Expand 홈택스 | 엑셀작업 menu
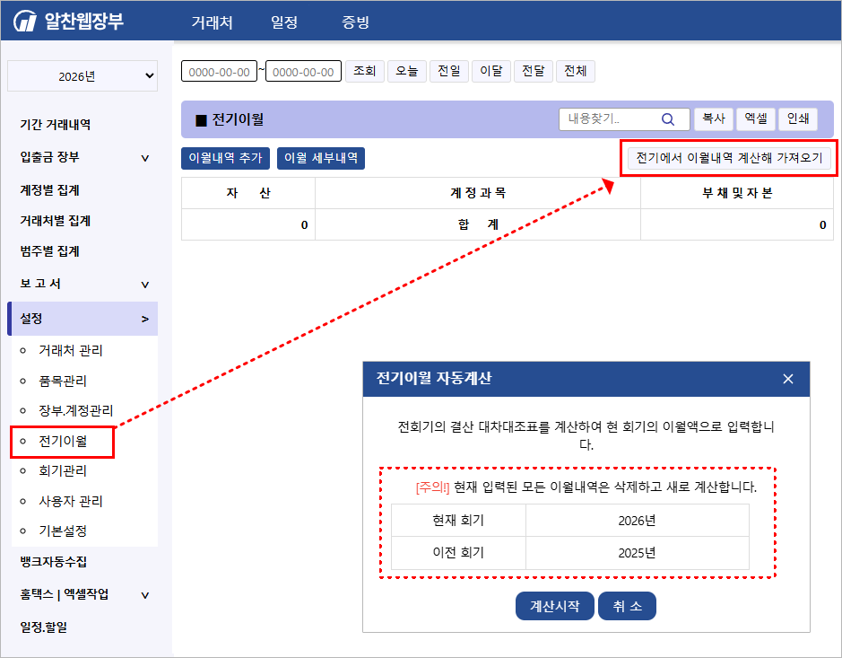842x658 pixels. [83, 594]
